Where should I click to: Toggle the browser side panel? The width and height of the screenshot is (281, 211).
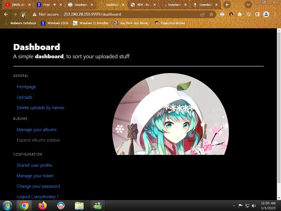[257, 14]
